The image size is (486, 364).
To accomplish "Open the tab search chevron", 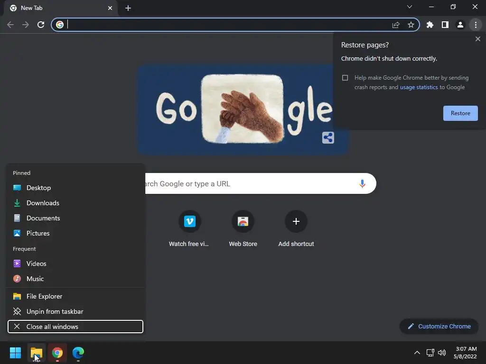I will click(410, 7).
